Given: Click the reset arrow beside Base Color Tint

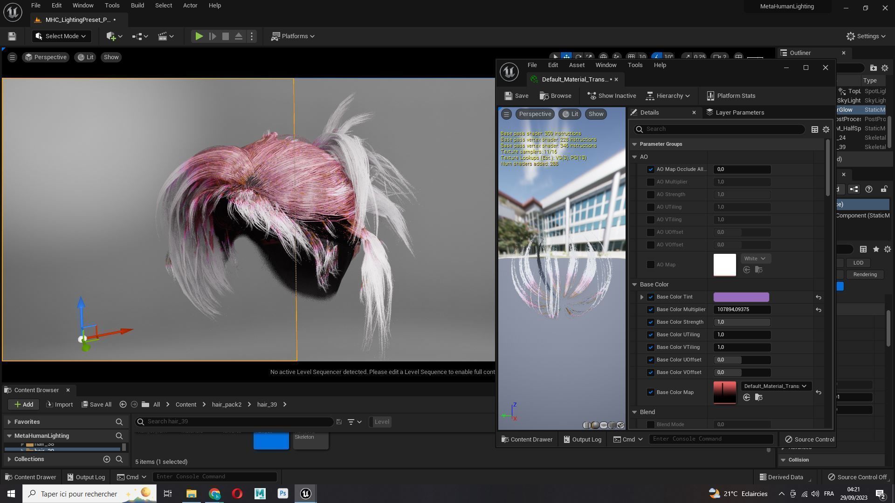Looking at the screenshot, I should (818, 297).
